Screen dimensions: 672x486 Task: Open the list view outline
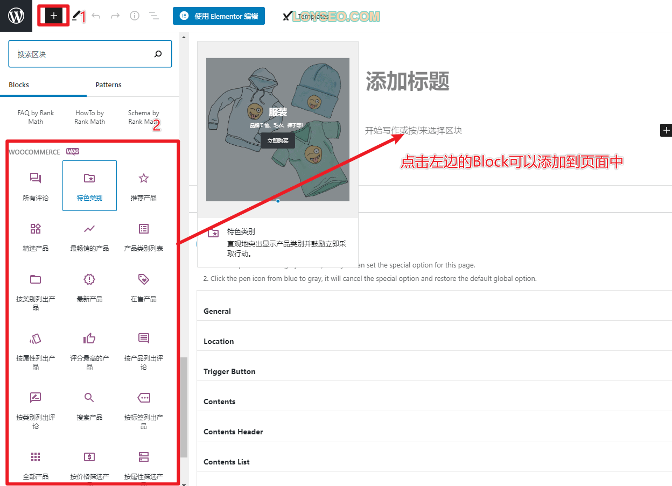[154, 16]
